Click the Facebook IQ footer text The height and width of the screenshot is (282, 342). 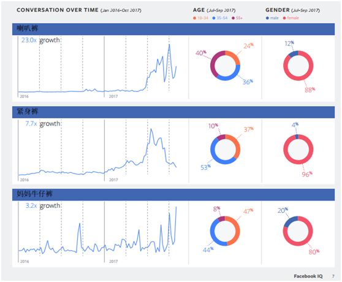pos(308,276)
